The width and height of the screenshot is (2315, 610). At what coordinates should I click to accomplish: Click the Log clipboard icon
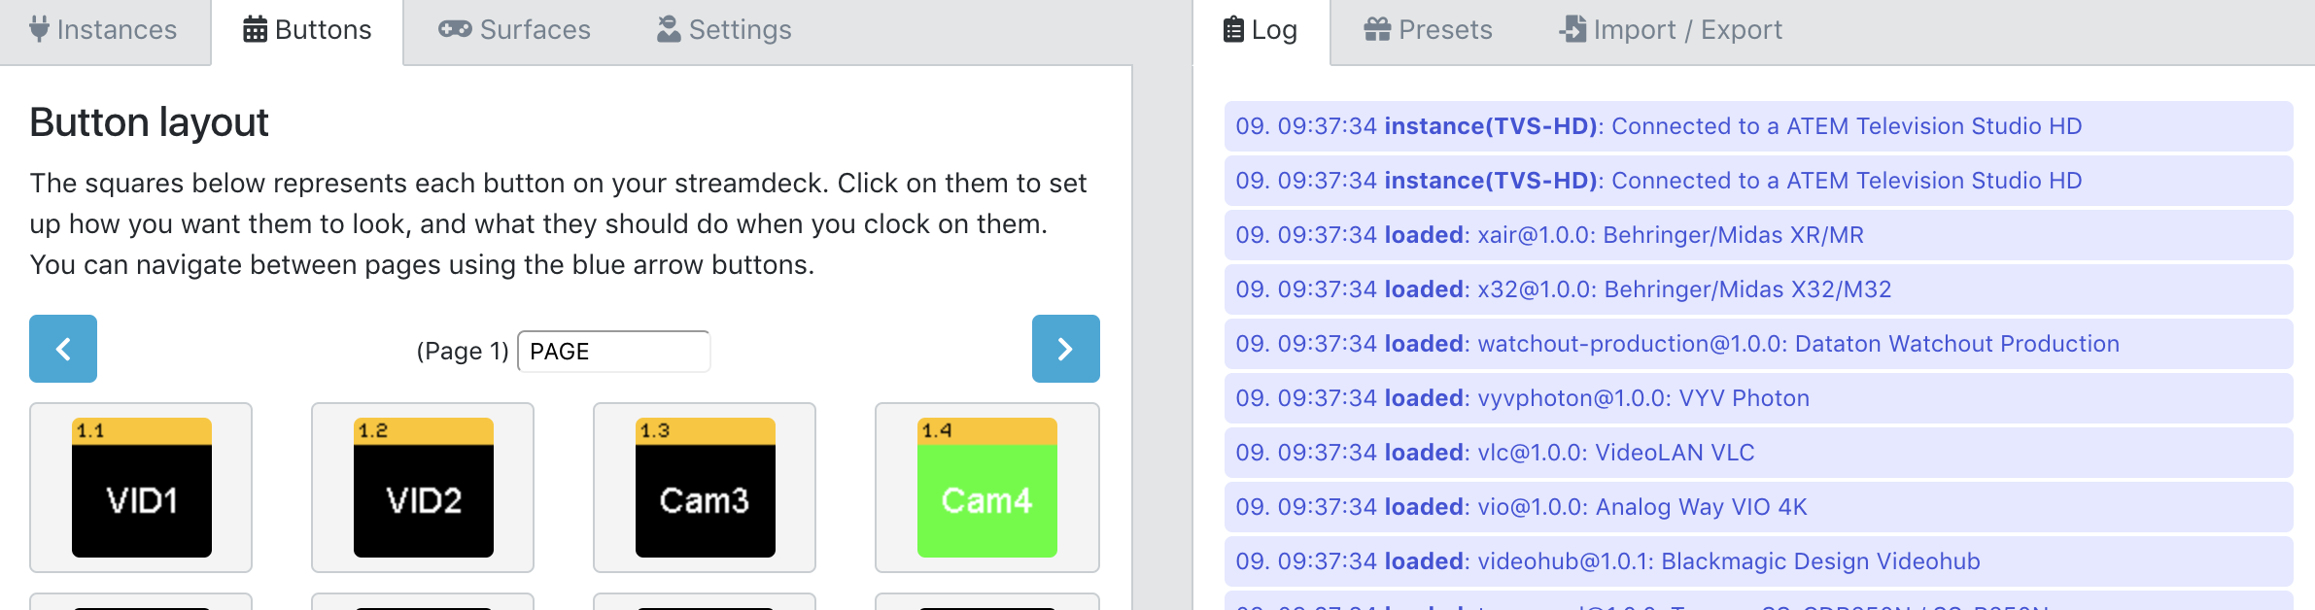pos(1232,29)
